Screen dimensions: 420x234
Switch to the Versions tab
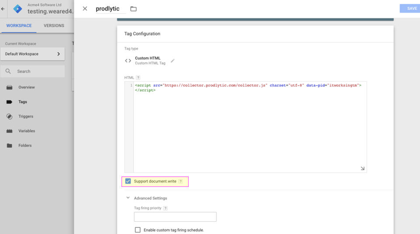click(54, 25)
